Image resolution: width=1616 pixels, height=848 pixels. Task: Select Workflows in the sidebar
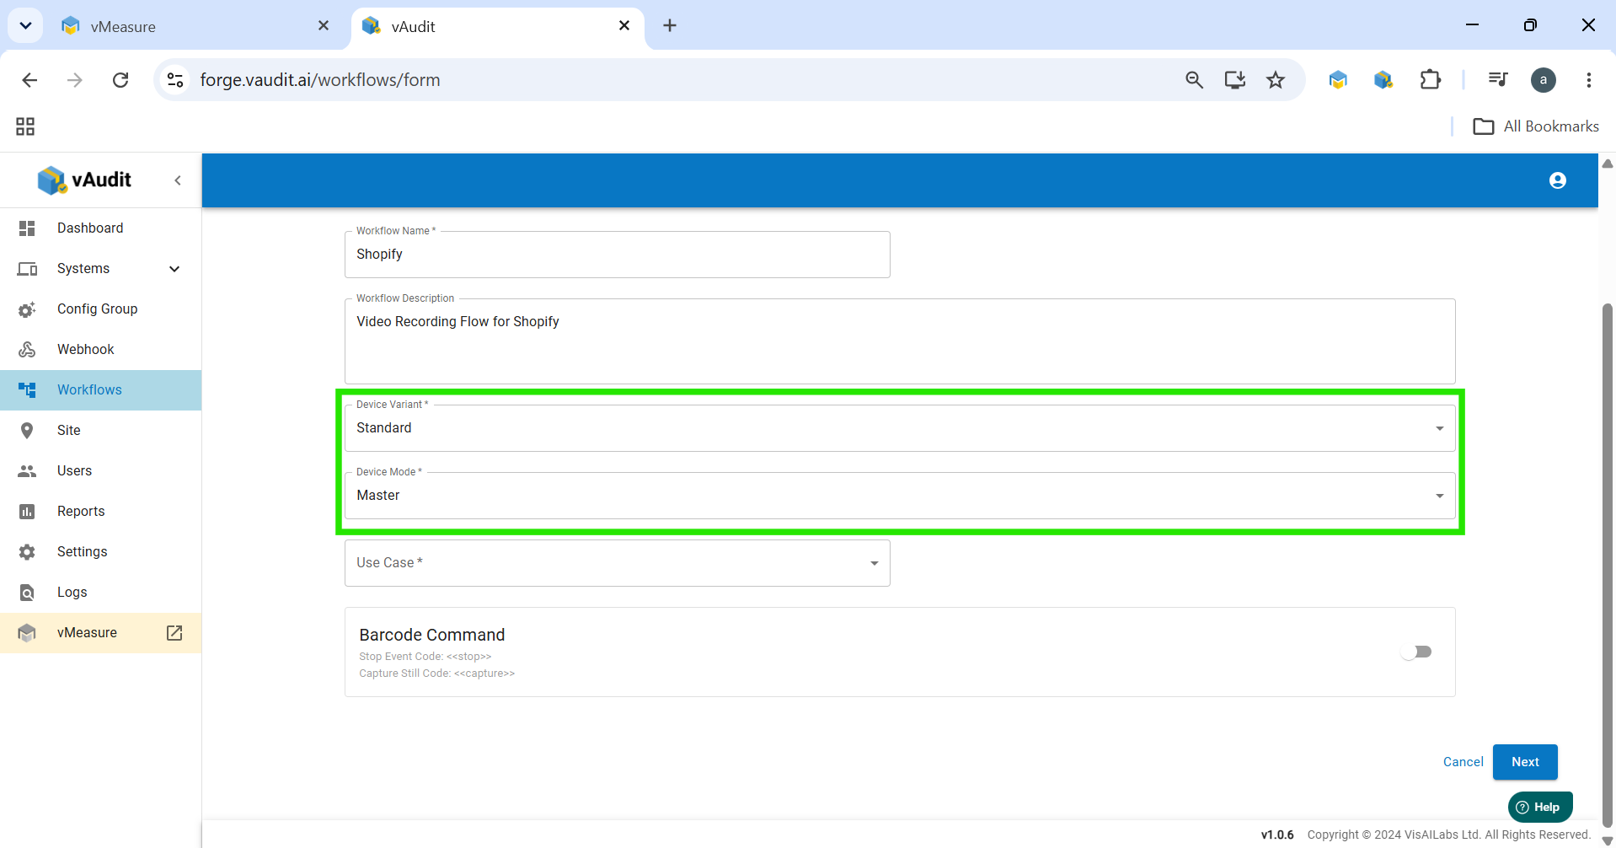pyautogui.click(x=89, y=389)
